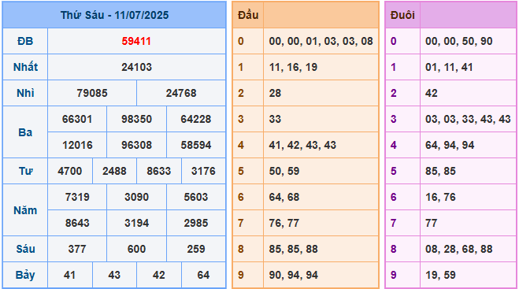This screenshot has height=289, width=519.
Task: Select third prize number 98350
Action: pyautogui.click(x=136, y=119)
